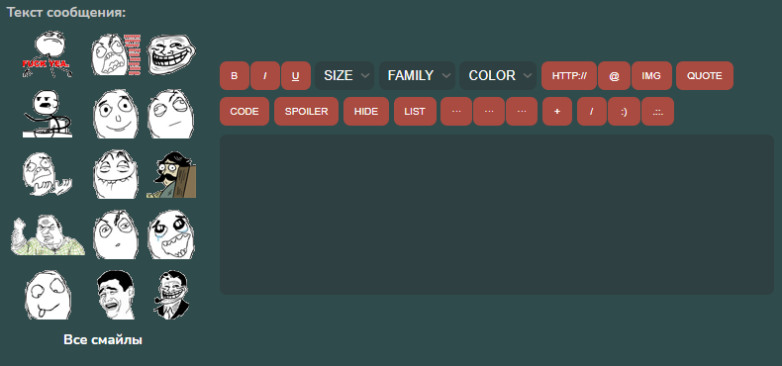Insert an image with the IMG button
The image size is (782, 366).
point(651,76)
